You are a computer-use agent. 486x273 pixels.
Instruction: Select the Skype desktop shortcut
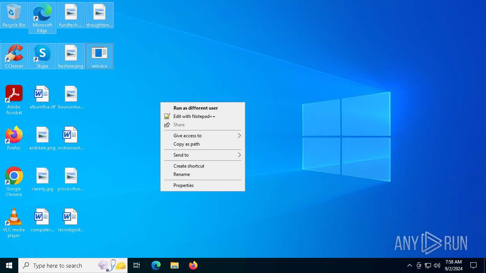(42, 56)
